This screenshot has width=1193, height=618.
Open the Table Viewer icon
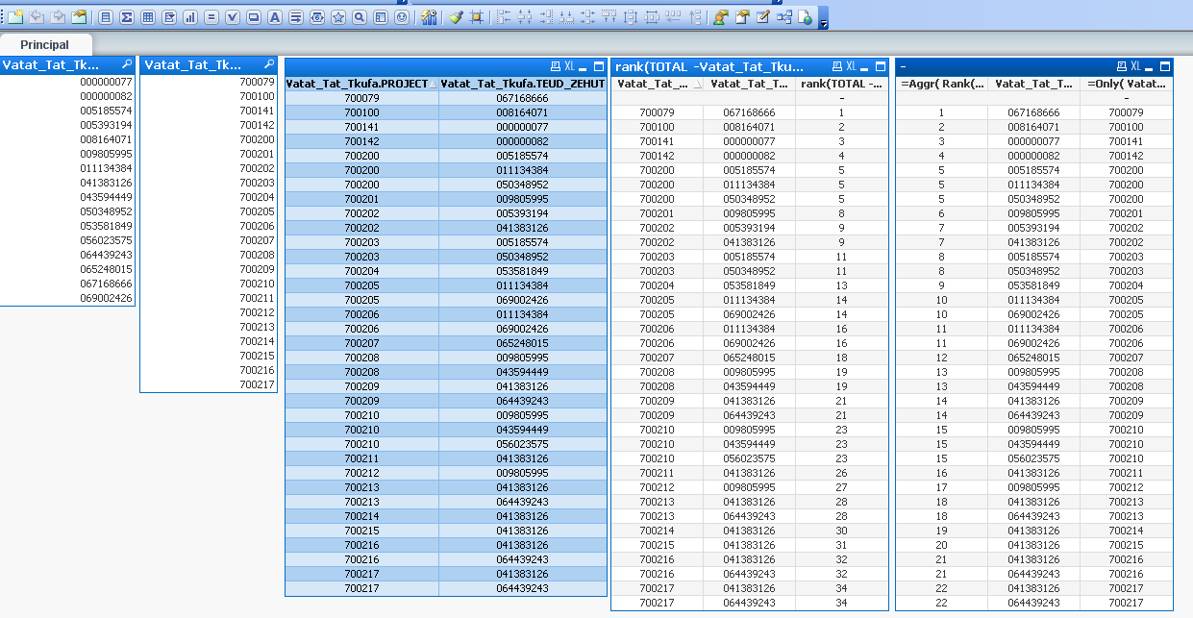tap(784, 17)
